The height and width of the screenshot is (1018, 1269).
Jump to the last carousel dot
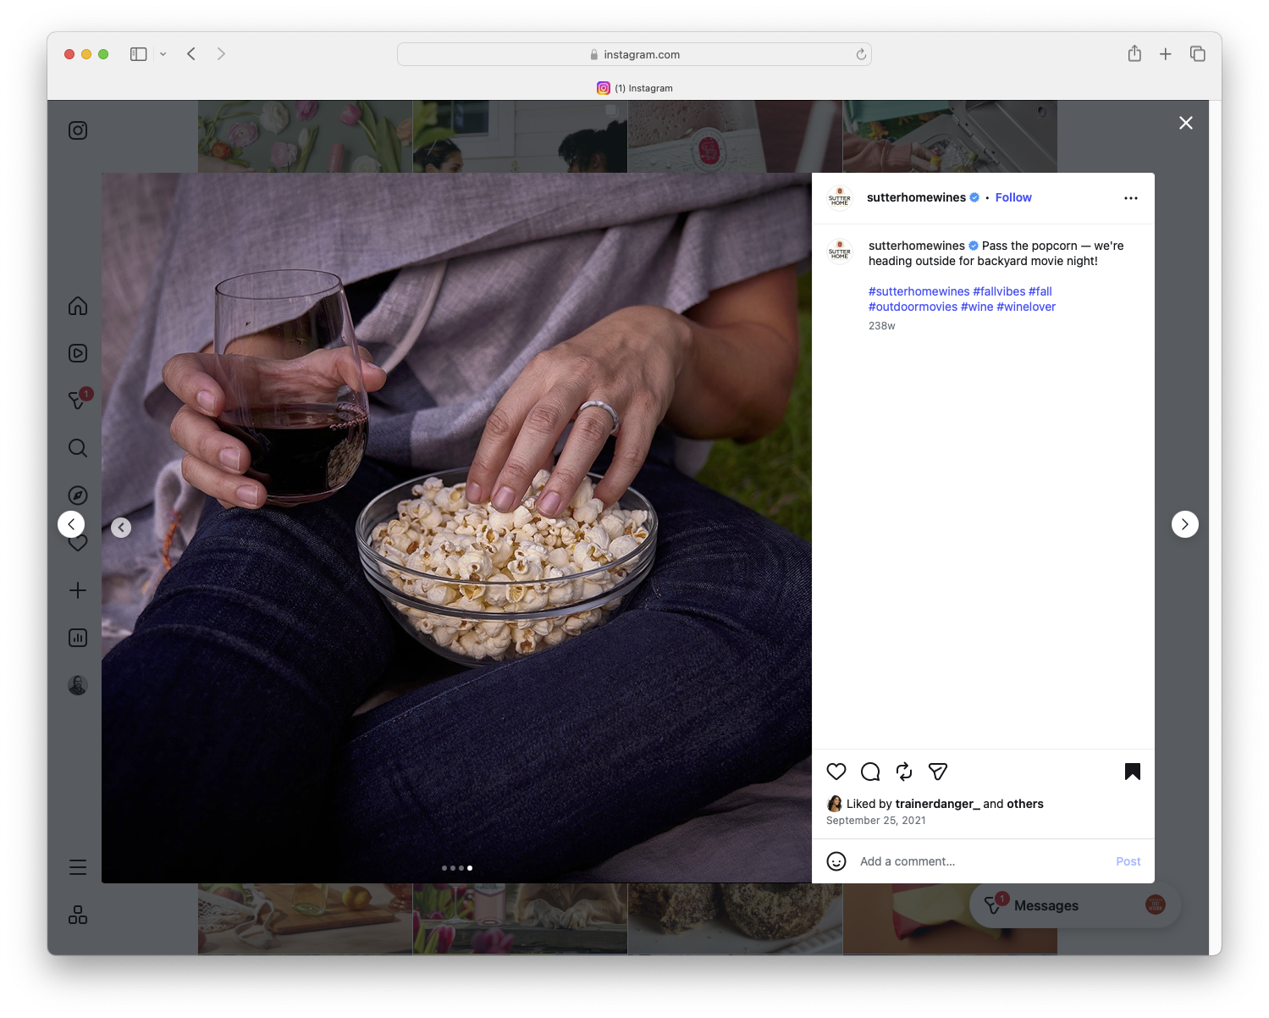pos(470,868)
